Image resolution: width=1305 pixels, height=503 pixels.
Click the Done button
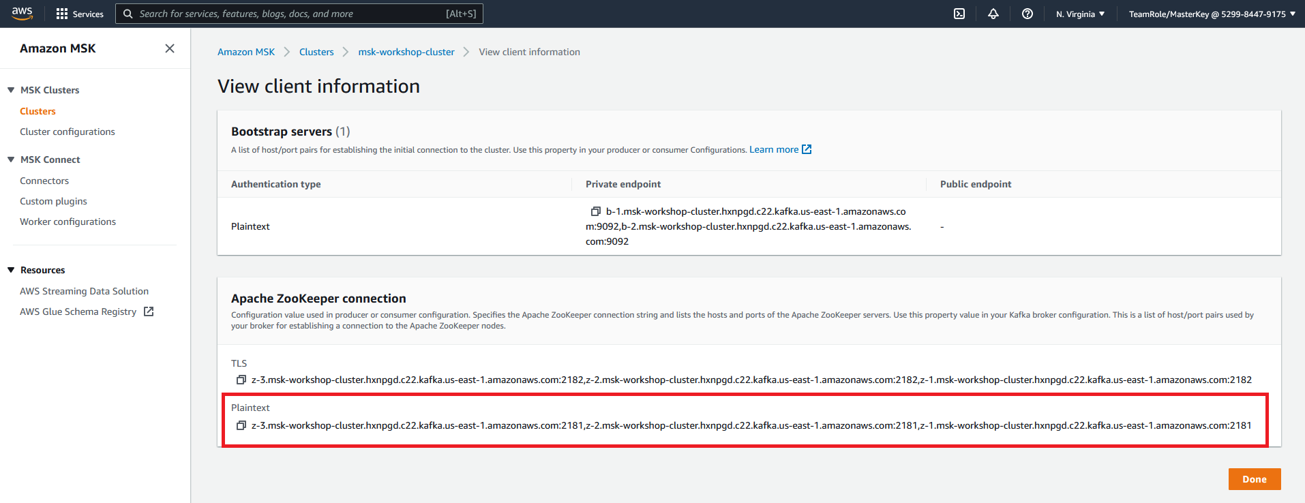[x=1255, y=479]
